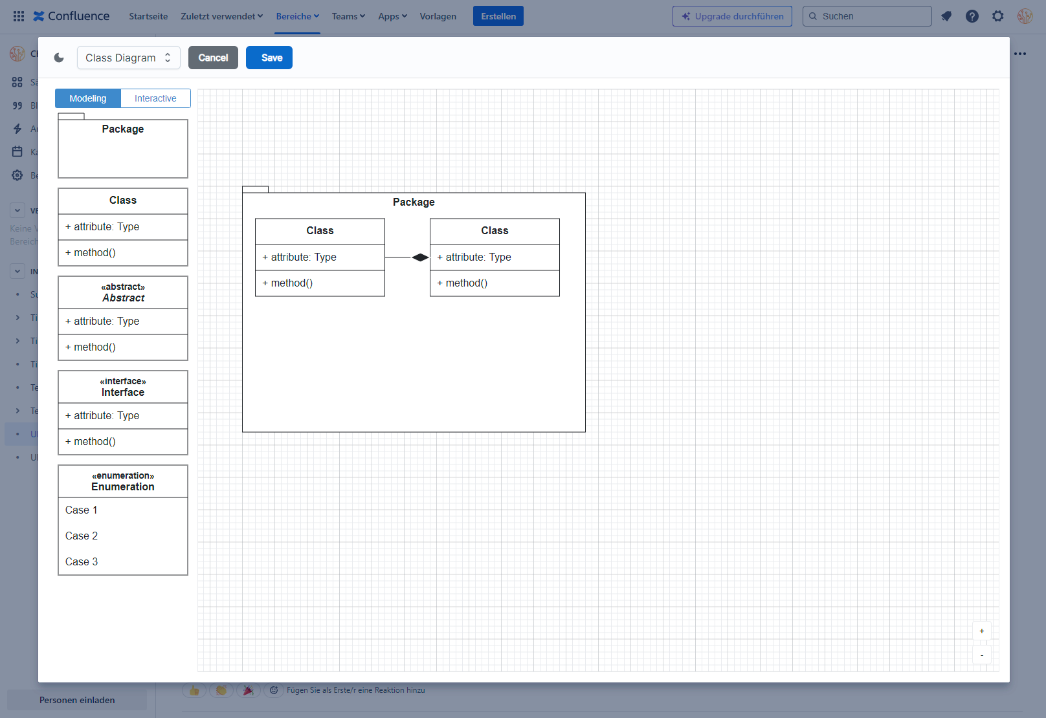Add the party popper reaction
The image size is (1046, 718).
tap(248, 690)
